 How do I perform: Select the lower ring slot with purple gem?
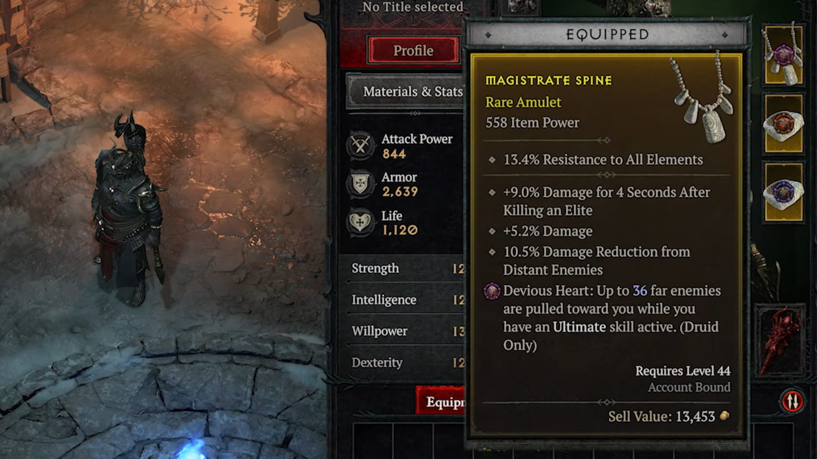784,192
